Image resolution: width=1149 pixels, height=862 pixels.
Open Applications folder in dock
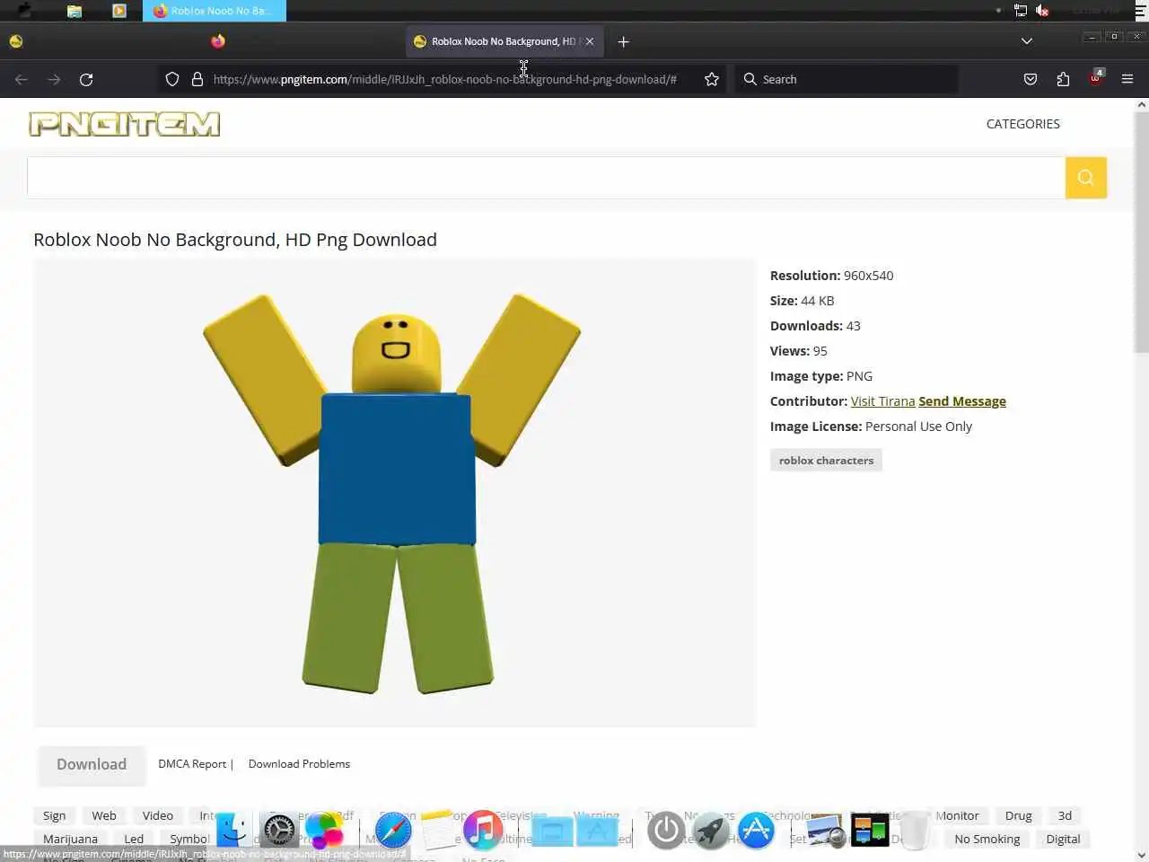point(597,831)
